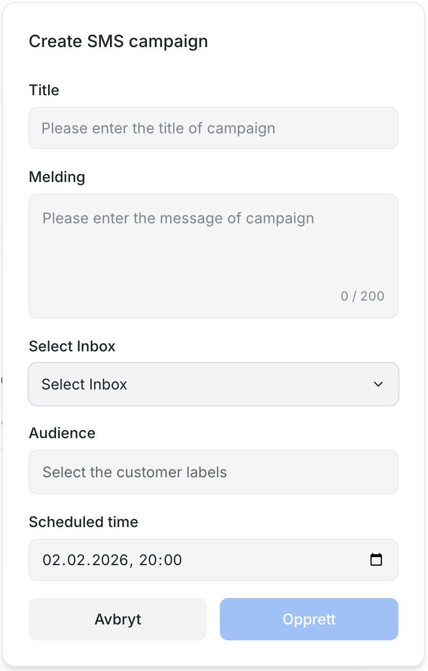Screen dimensions: 428x671
Task: Select the minutes value in the scheduled time
Action: pyautogui.click(x=171, y=560)
